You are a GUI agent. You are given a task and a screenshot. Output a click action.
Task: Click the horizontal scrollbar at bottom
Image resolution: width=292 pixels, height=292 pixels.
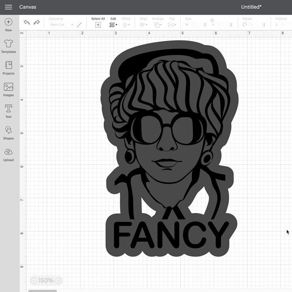43,291
